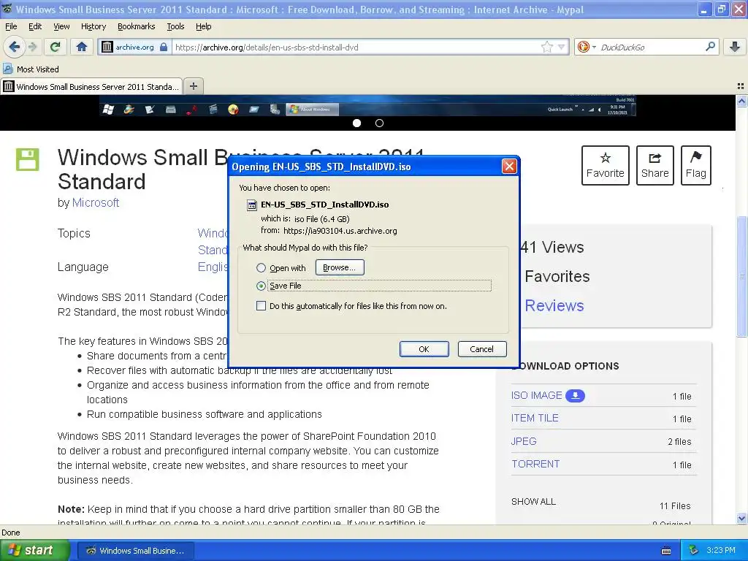Click the ISO file type icon in dialog
Viewport: 748px width, 561px height.
[x=251, y=205]
